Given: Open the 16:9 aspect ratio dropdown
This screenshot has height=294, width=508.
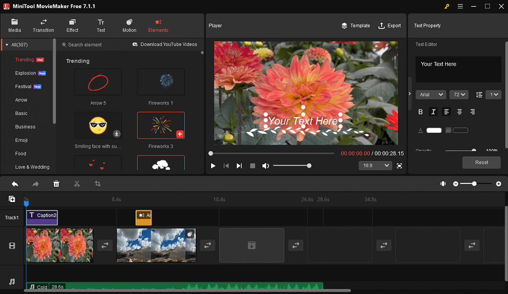Looking at the screenshot, I should pos(375,165).
